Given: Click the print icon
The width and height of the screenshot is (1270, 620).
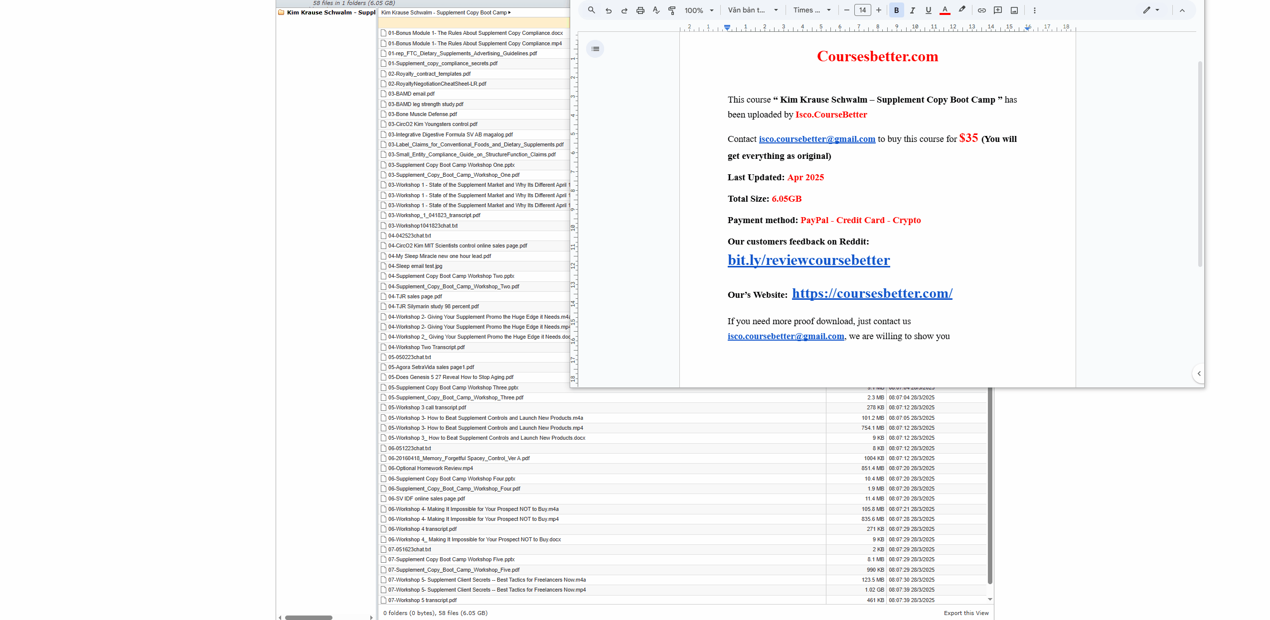Looking at the screenshot, I should point(640,10).
